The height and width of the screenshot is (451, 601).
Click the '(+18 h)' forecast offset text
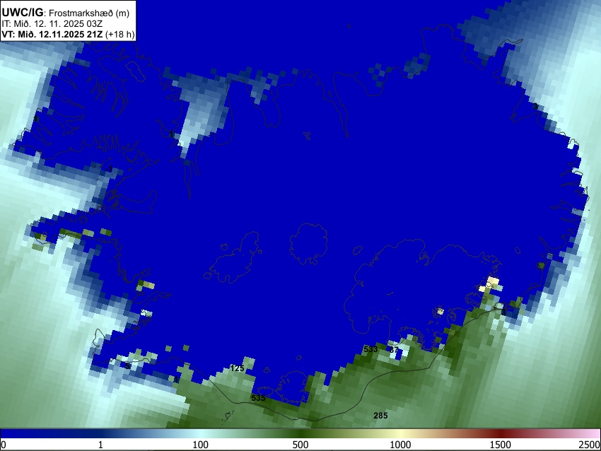(119, 34)
